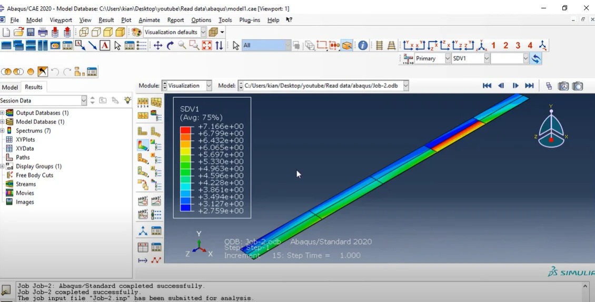Click the Create XY Data icon
Image resolution: width=595 pixels, height=302 pixels.
click(143, 247)
